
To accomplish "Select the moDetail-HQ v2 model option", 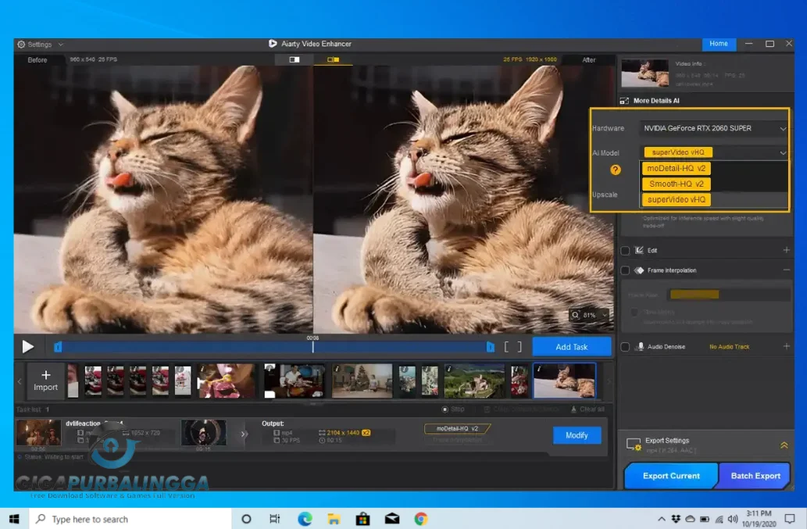I will click(x=676, y=168).
